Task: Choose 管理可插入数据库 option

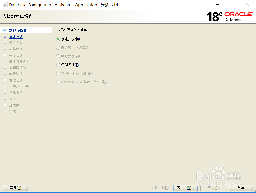Action: tap(58, 73)
